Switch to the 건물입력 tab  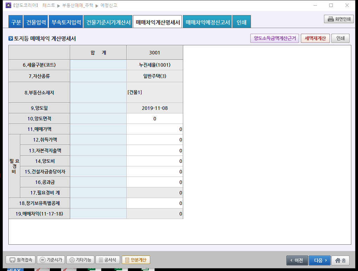(36, 22)
